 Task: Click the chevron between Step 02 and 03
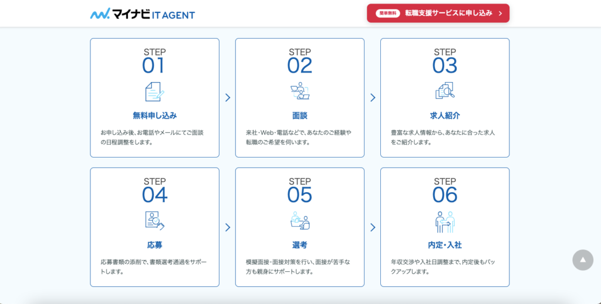point(373,98)
